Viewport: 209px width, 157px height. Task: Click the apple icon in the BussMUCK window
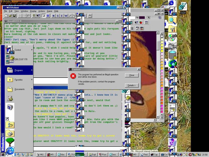coord(141,22)
